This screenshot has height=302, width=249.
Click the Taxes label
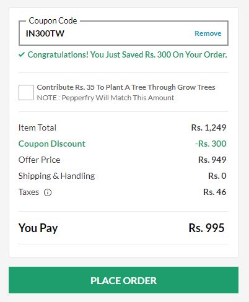click(x=28, y=192)
